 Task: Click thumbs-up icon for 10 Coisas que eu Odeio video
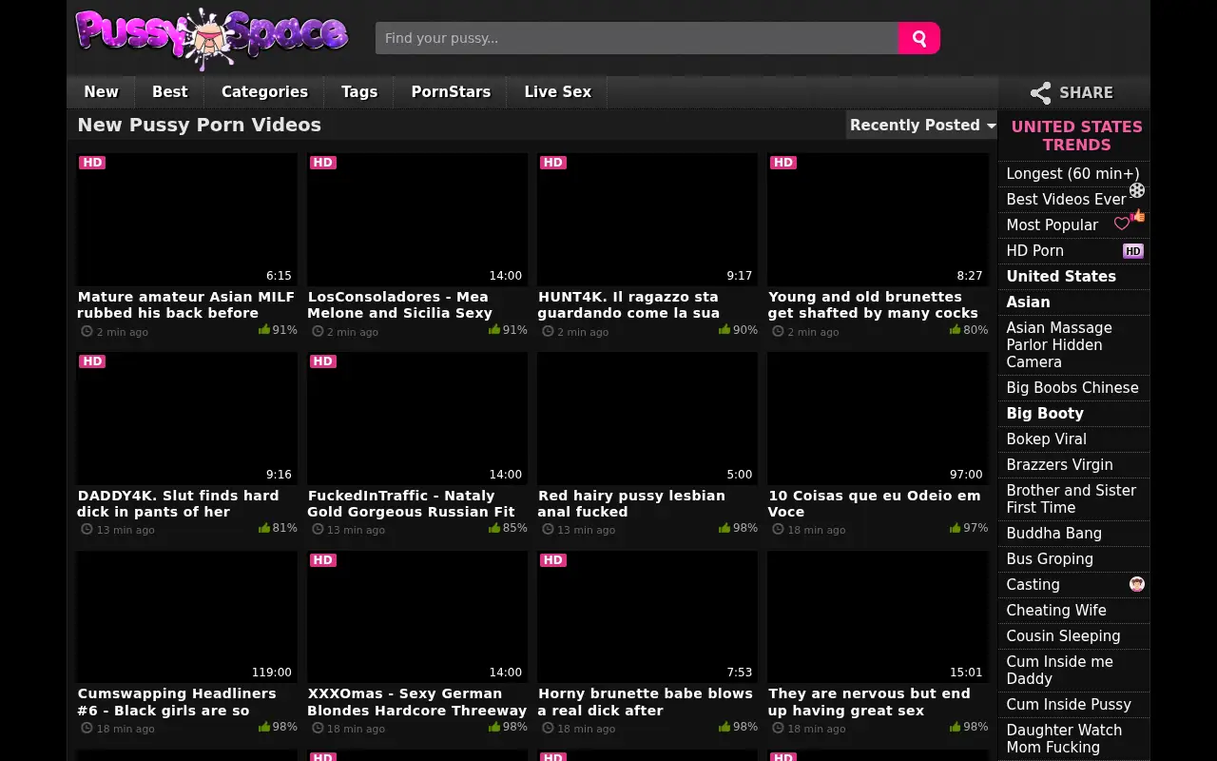coord(955,528)
